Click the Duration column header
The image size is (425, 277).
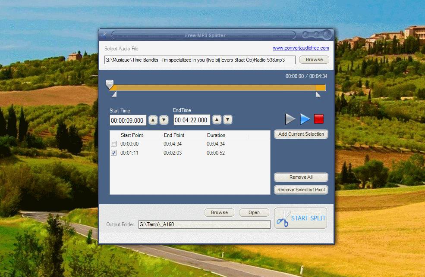point(216,135)
